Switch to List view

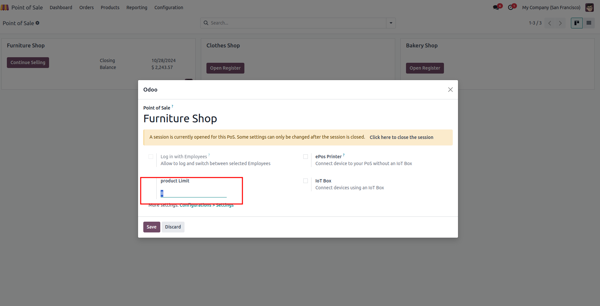[x=589, y=23]
